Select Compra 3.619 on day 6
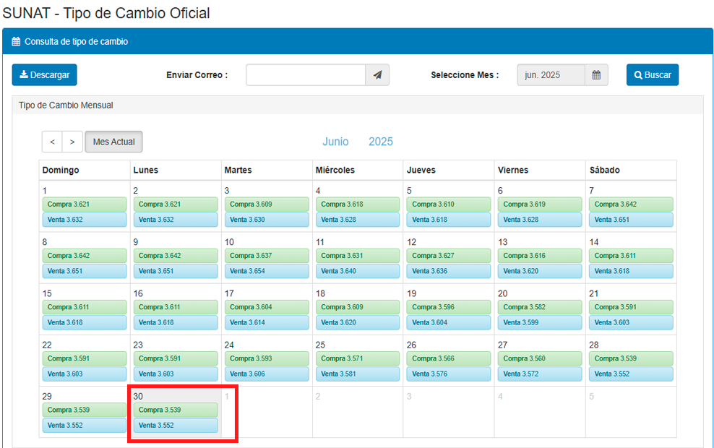Viewport: 714px width, 448px height. pos(540,204)
